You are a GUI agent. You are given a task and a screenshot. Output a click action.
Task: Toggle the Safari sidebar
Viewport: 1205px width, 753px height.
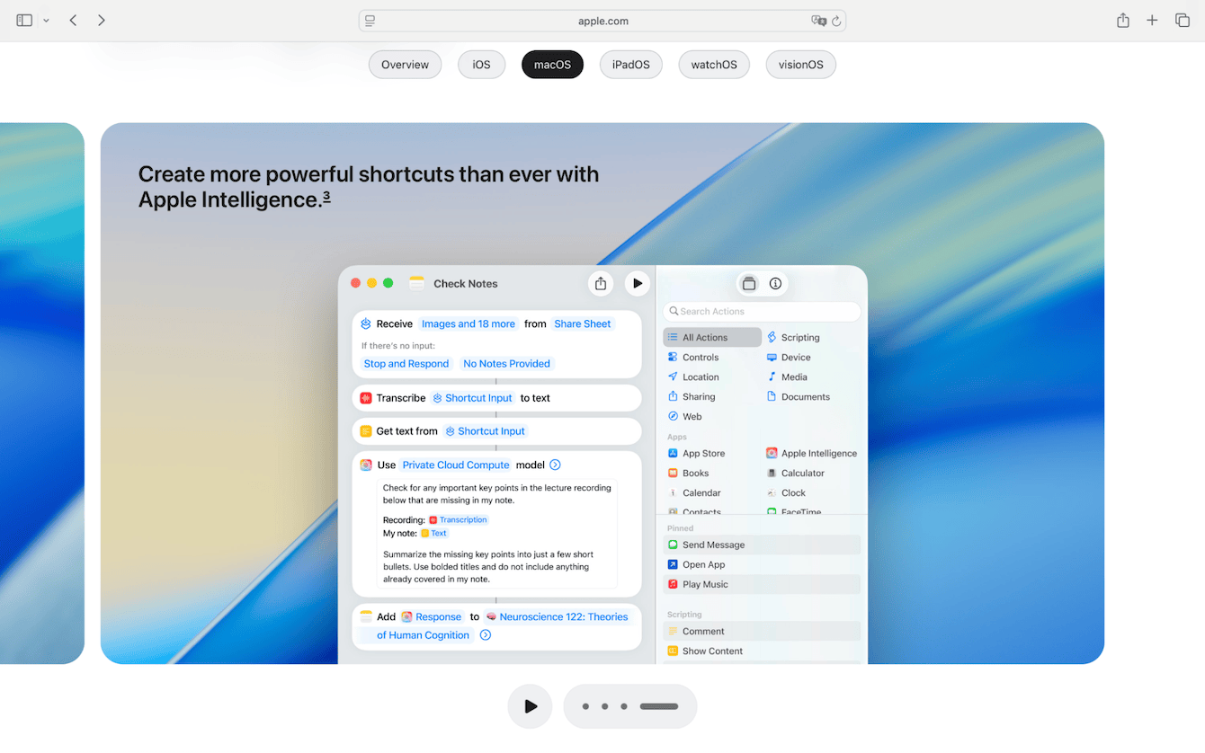click(24, 19)
